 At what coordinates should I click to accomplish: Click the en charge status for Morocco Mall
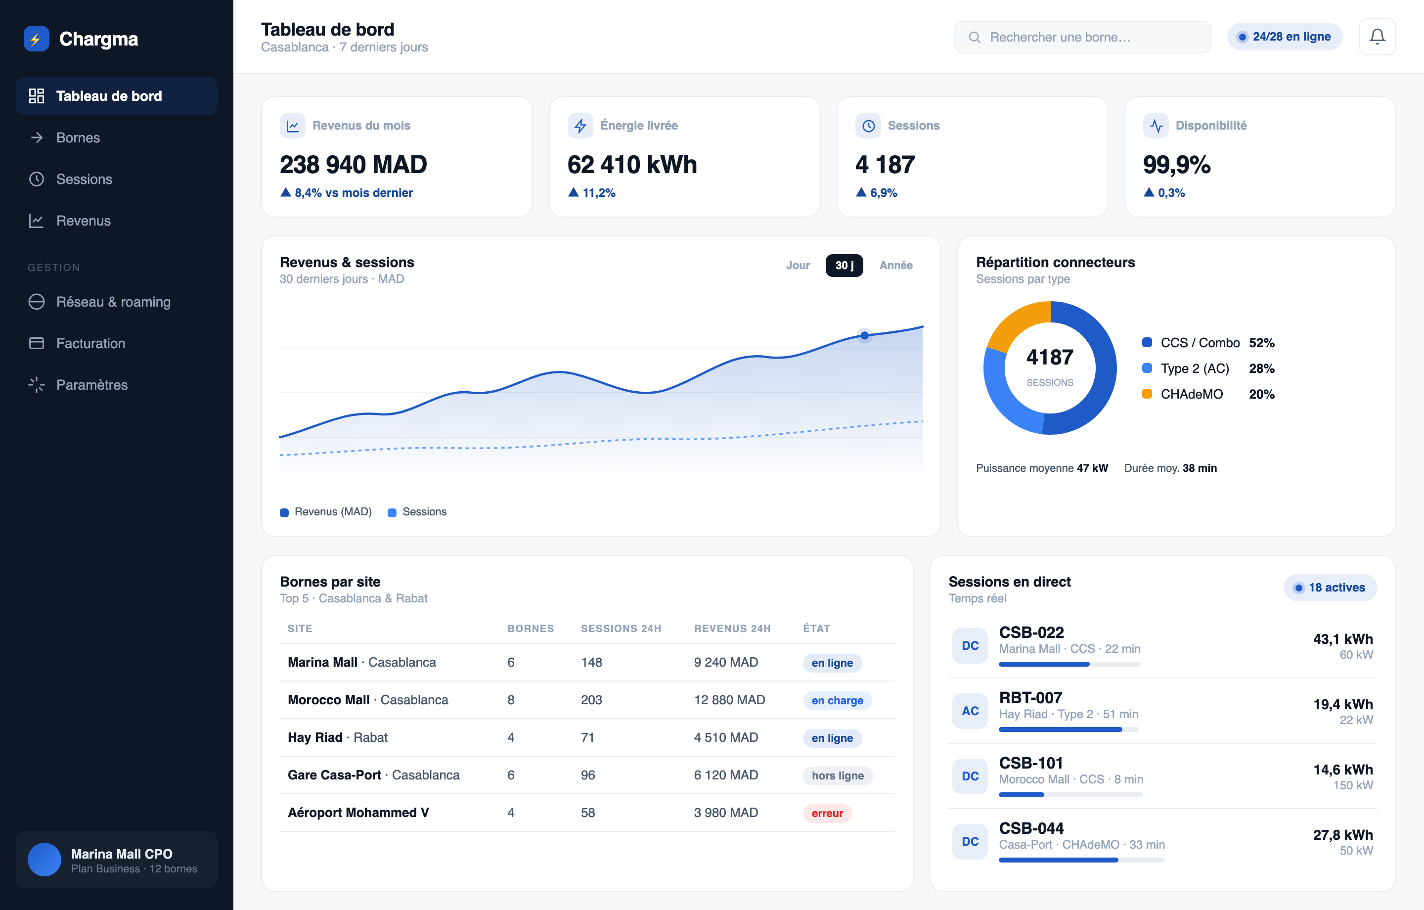(x=837, y=700)
